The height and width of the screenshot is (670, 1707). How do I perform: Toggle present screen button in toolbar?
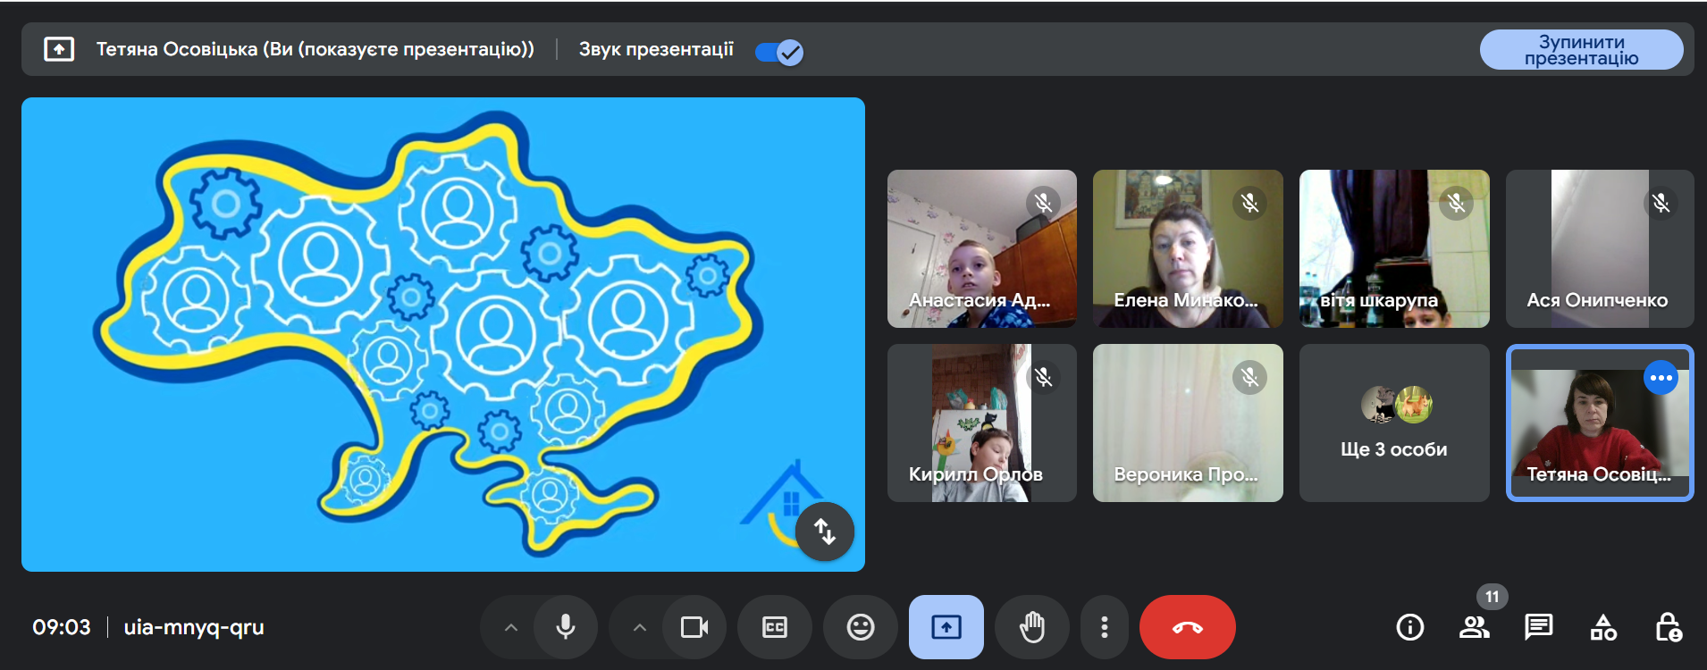pyautogui.click(x=946, y=627)
